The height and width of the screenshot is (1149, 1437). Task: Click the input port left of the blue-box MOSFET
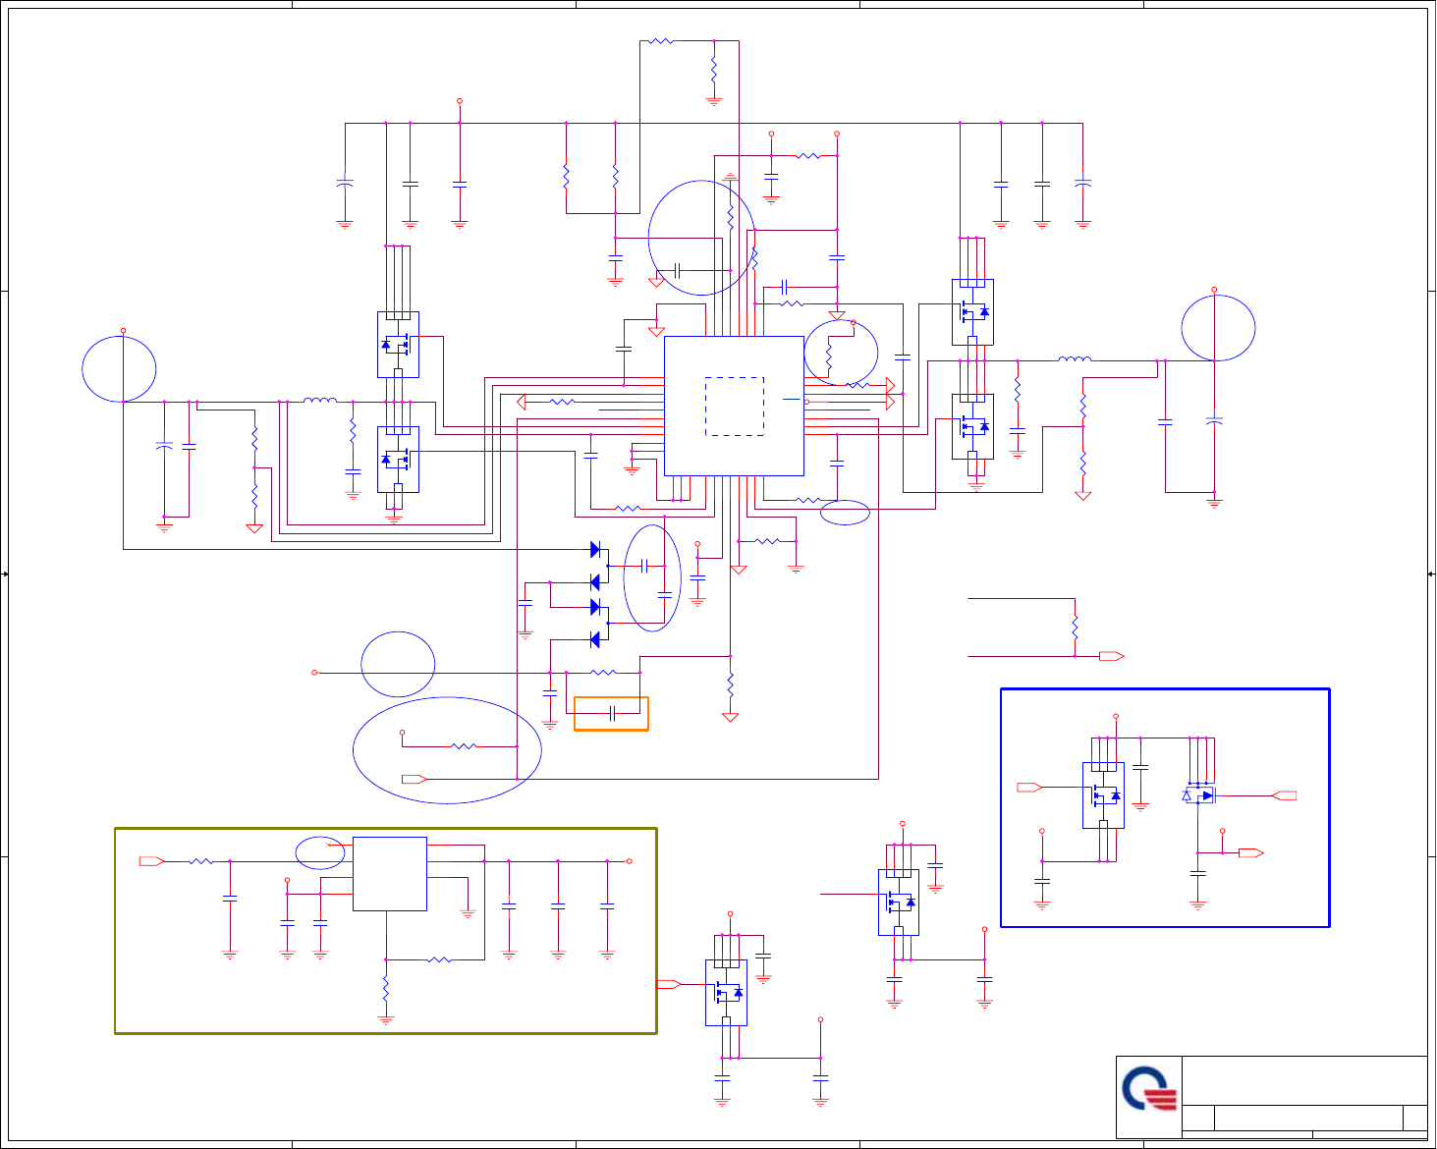coord(1029,788)
